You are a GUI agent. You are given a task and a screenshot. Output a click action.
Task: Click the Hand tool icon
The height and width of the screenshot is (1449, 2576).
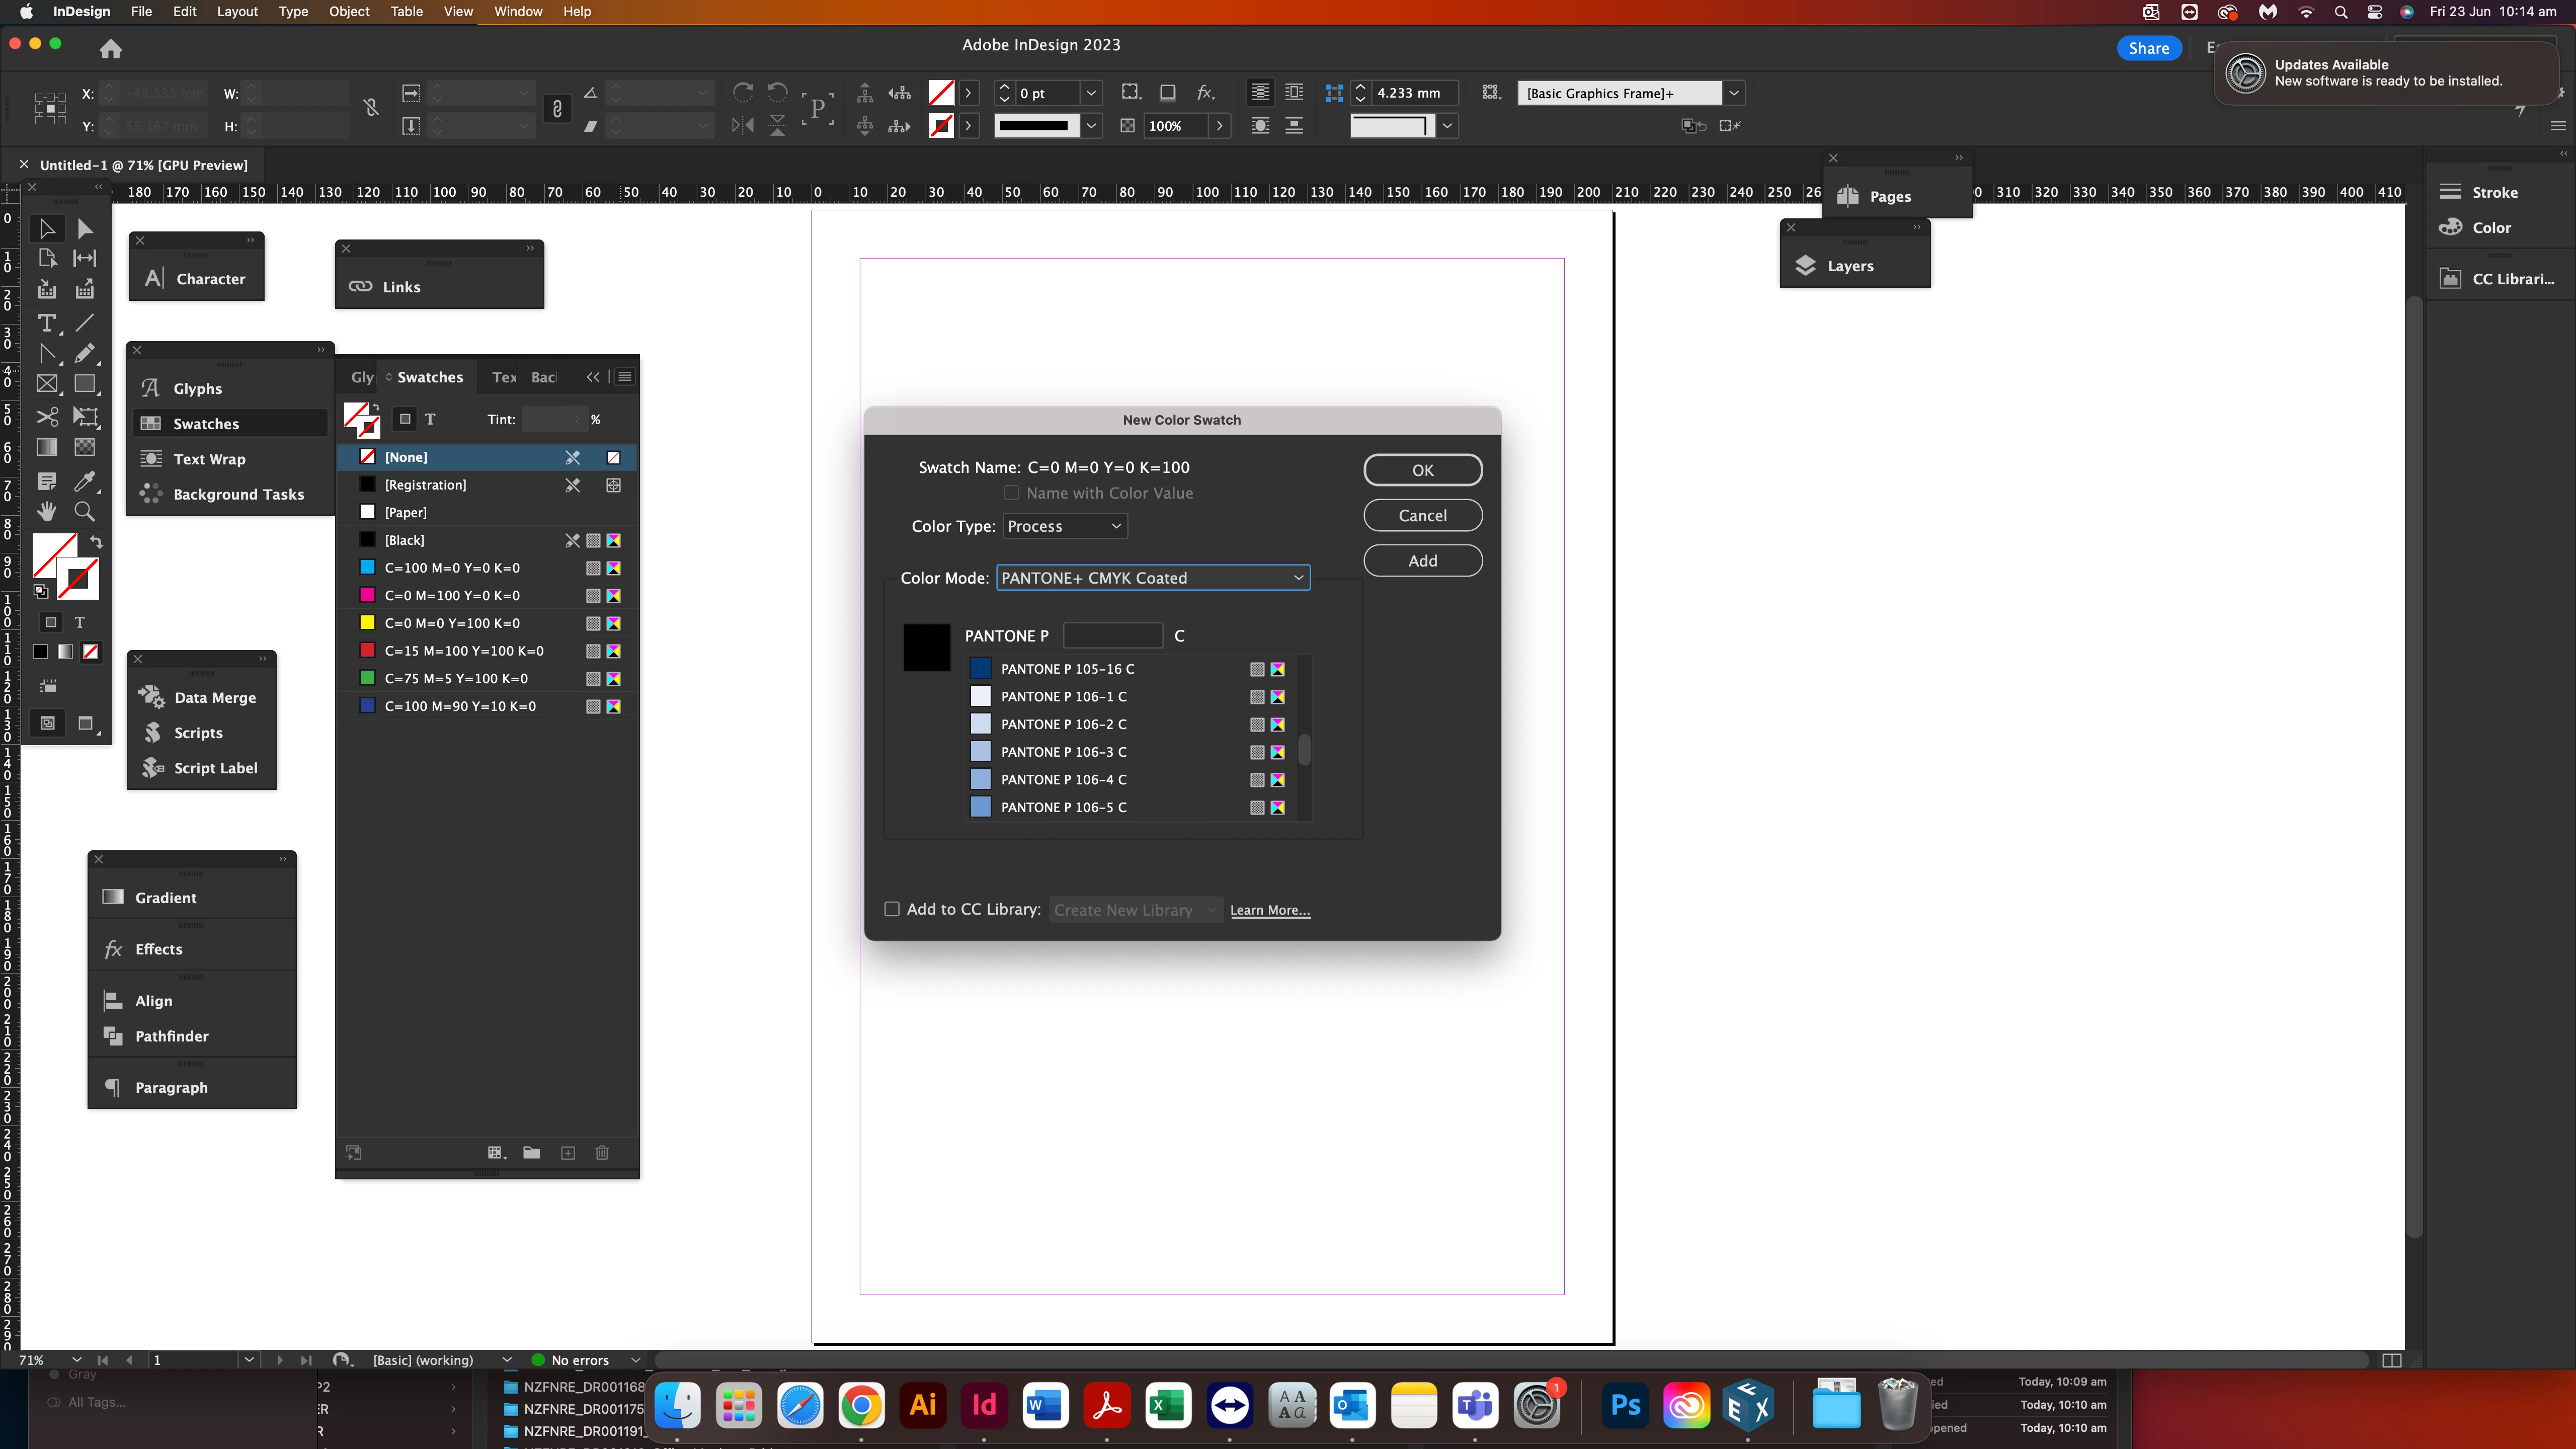click(x=46, y=512)
